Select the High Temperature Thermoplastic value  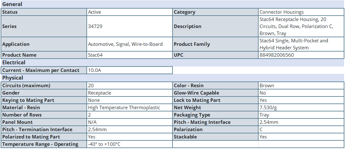(124, 108)
